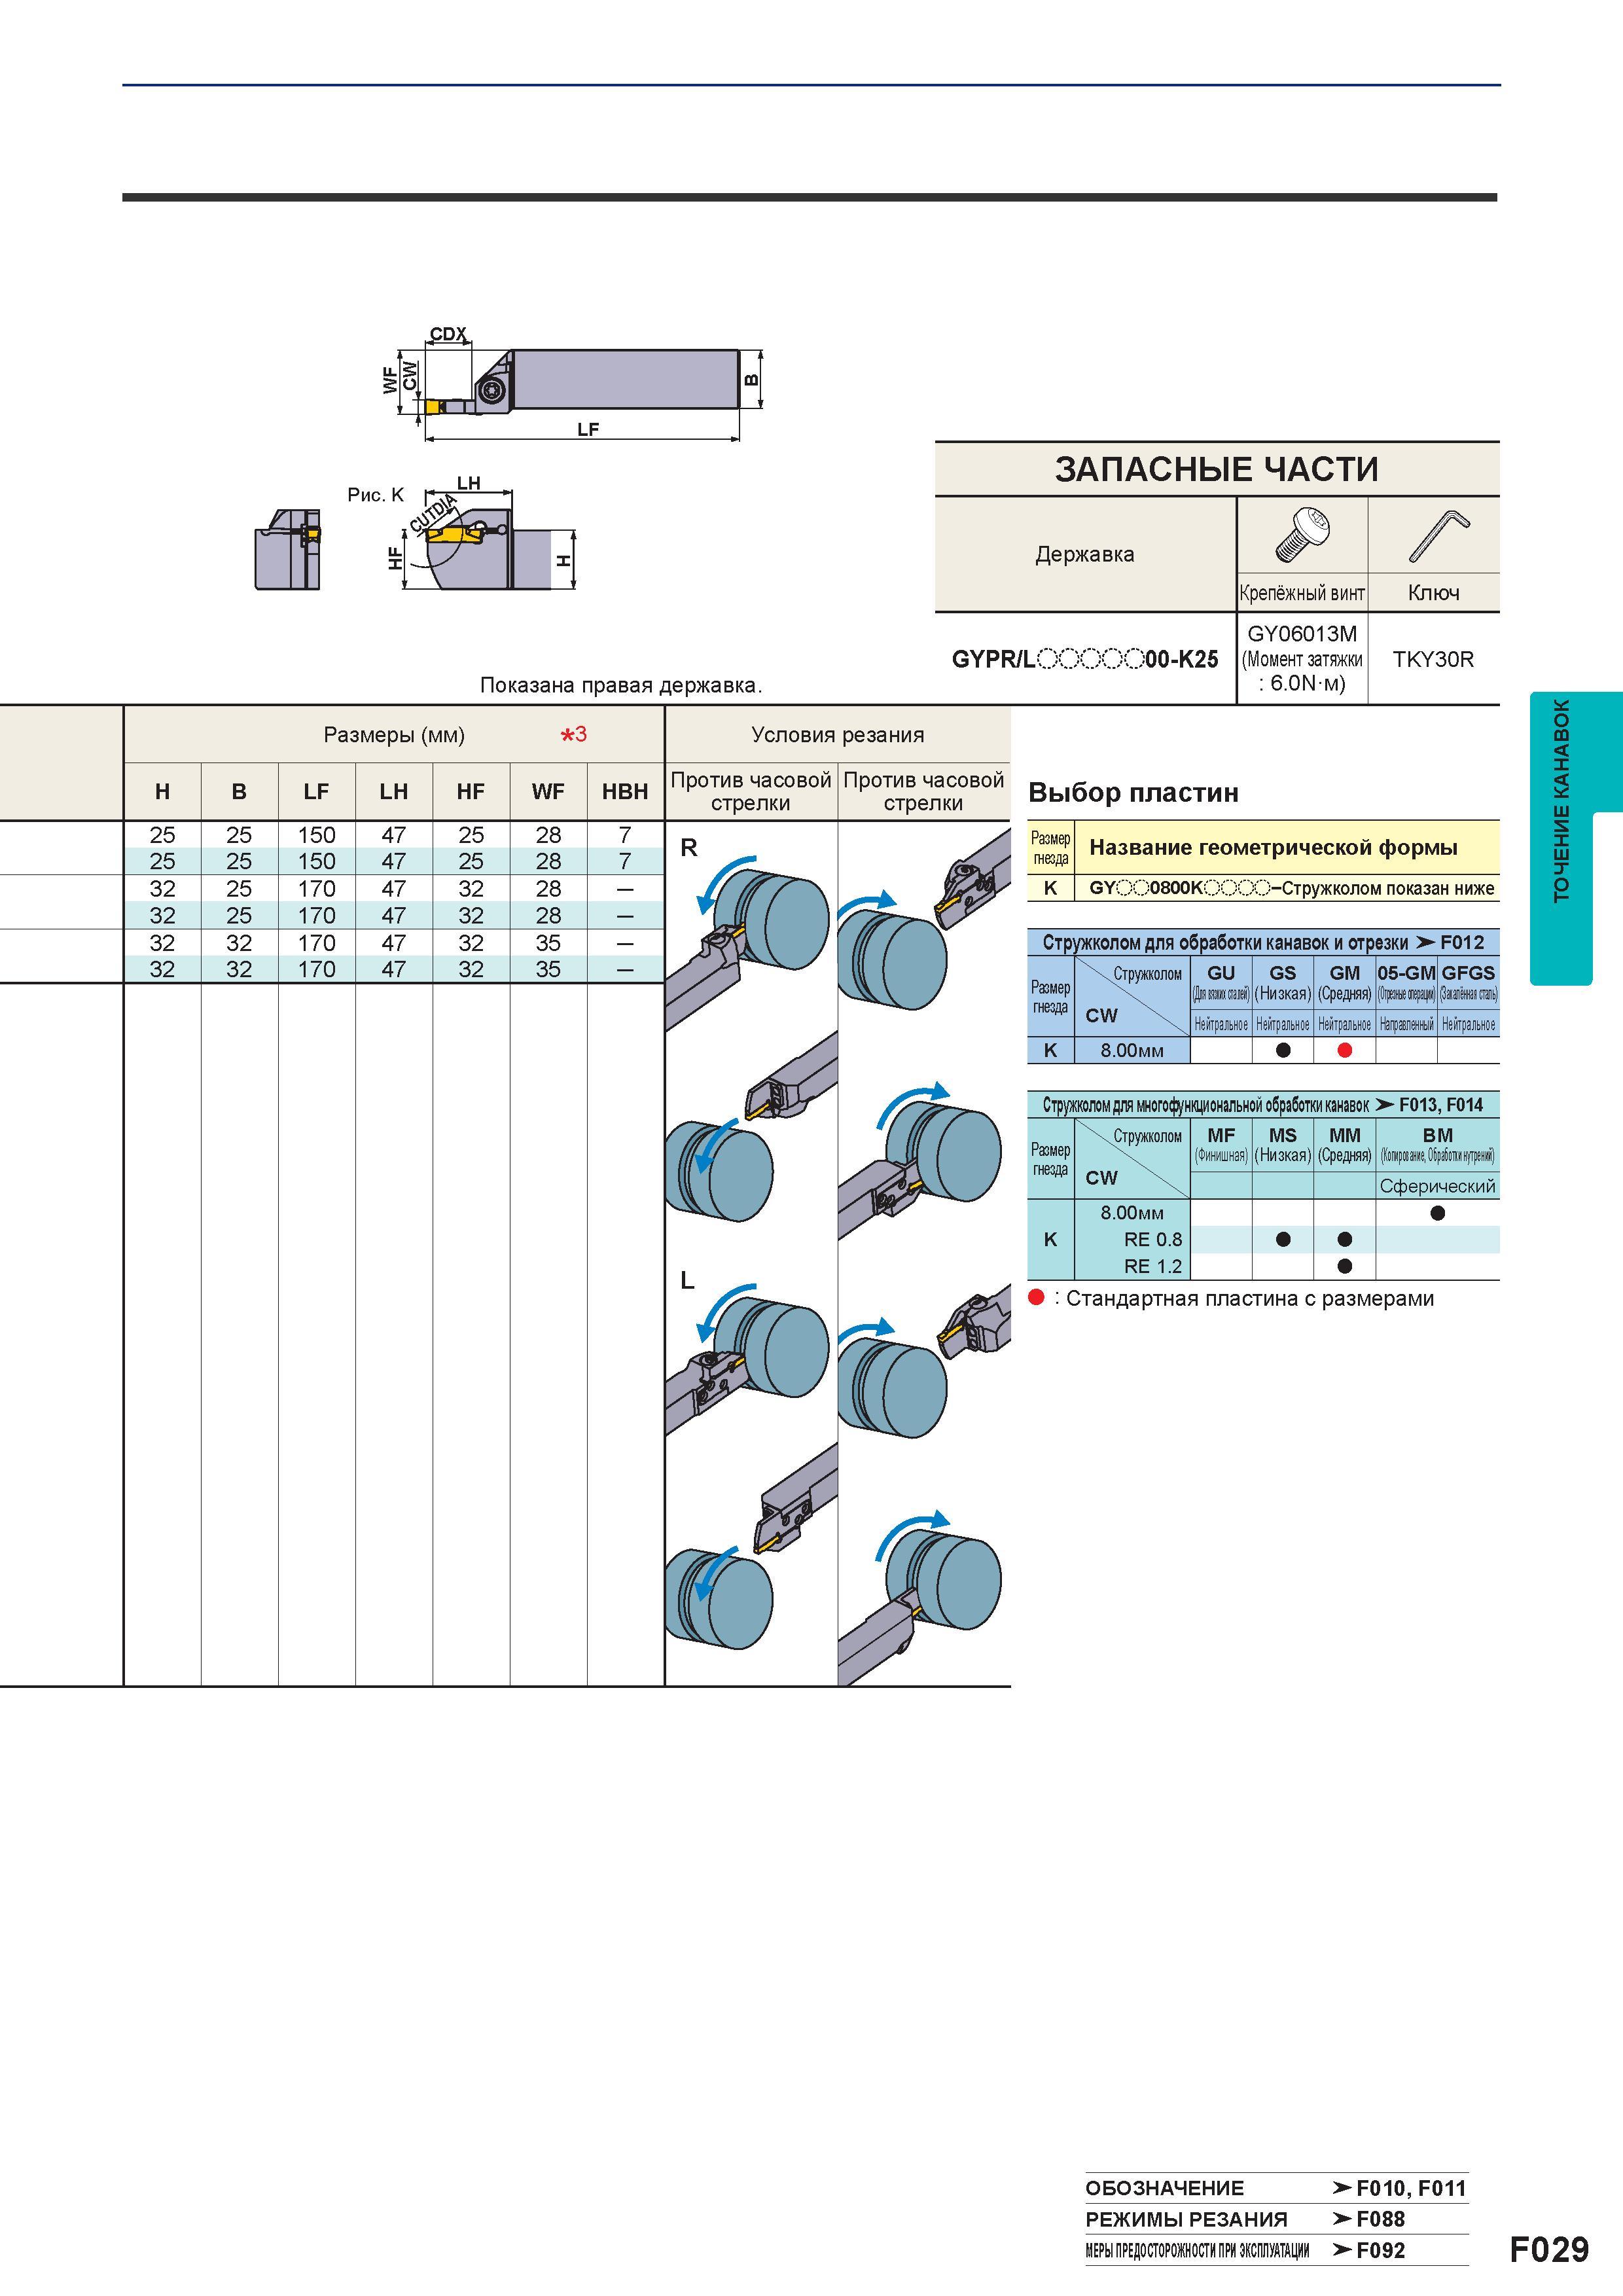
Task: Click the R label in cutting conditions
Action: [x=688, y=848]
